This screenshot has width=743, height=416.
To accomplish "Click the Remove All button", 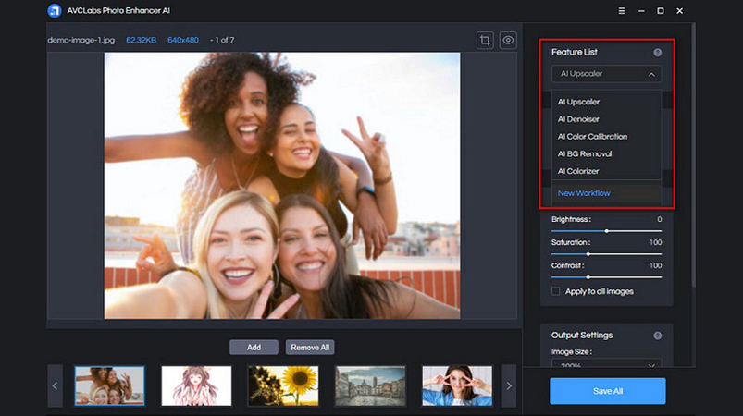I will pyautogui.click(x=310, y=348).
